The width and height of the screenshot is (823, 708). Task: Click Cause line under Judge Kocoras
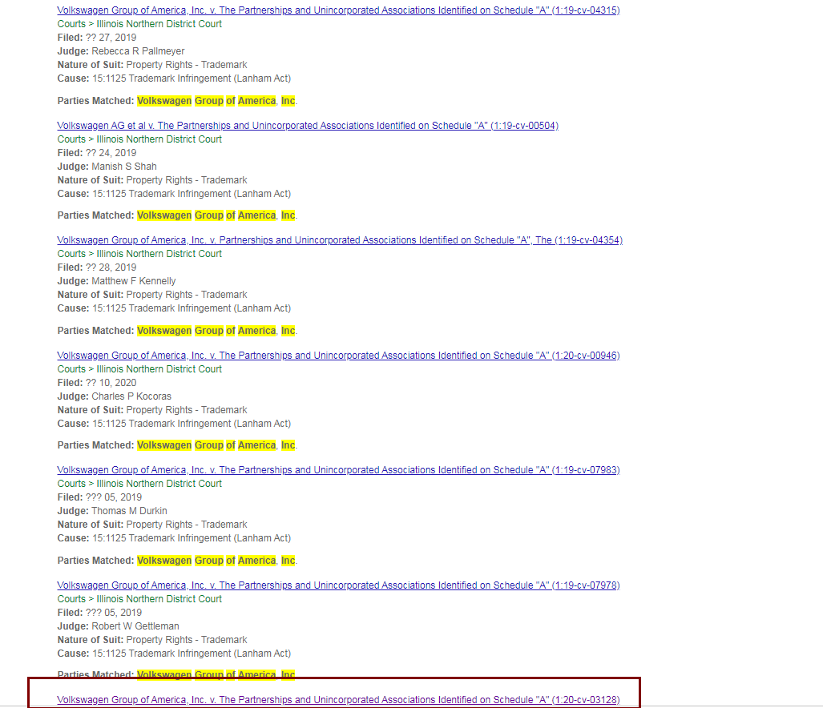tap(174, 423)
